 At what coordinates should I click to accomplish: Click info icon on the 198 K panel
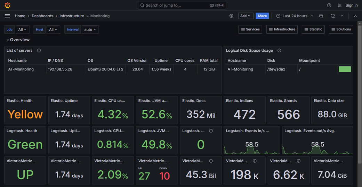[255, 161]
